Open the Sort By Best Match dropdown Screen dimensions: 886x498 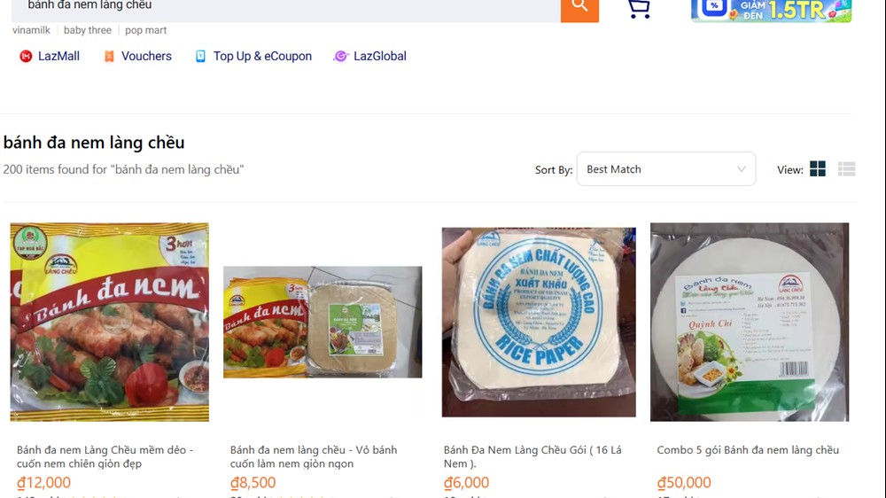[x=665, y=169]
